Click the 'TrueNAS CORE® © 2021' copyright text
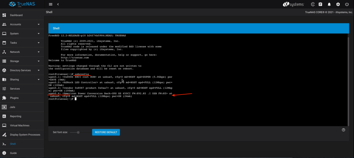This screenshot has width=354, height=158. (329, 12)
